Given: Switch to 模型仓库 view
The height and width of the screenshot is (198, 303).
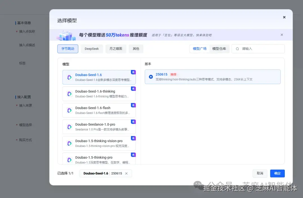Looking at the screenshot, I should coord(219,49).
